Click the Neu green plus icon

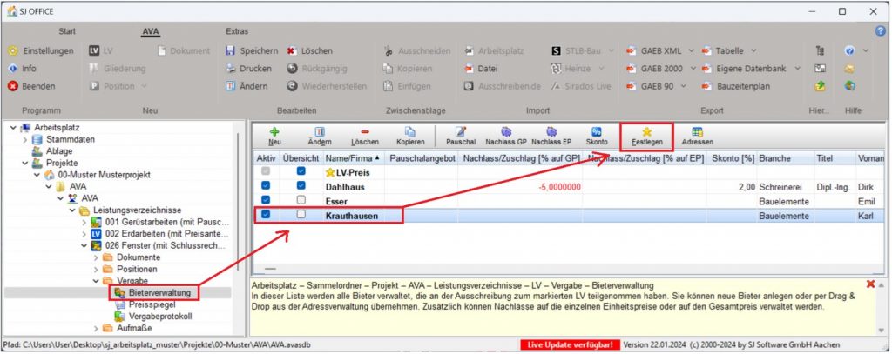point(274,130)
